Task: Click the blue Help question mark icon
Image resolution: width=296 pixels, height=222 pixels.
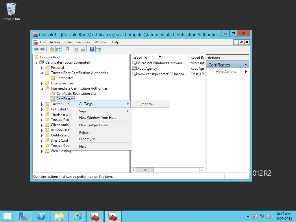Action: pos(92,49)
